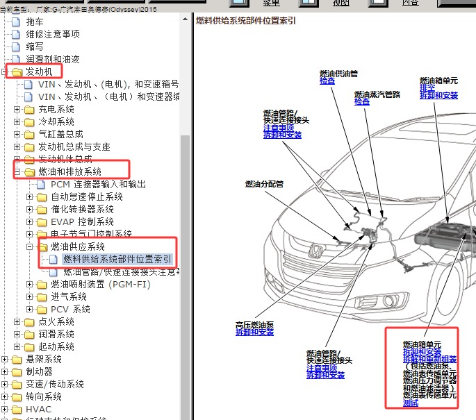Click the 燃料供给系统部件位置索引 page icon
Screen dimensions: 476x420
click(x=53, y=259)
